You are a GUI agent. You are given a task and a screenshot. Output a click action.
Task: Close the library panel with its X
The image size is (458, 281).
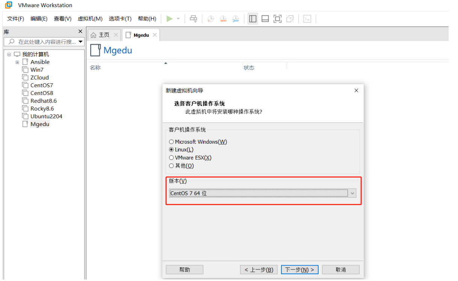tap(80, 32)
